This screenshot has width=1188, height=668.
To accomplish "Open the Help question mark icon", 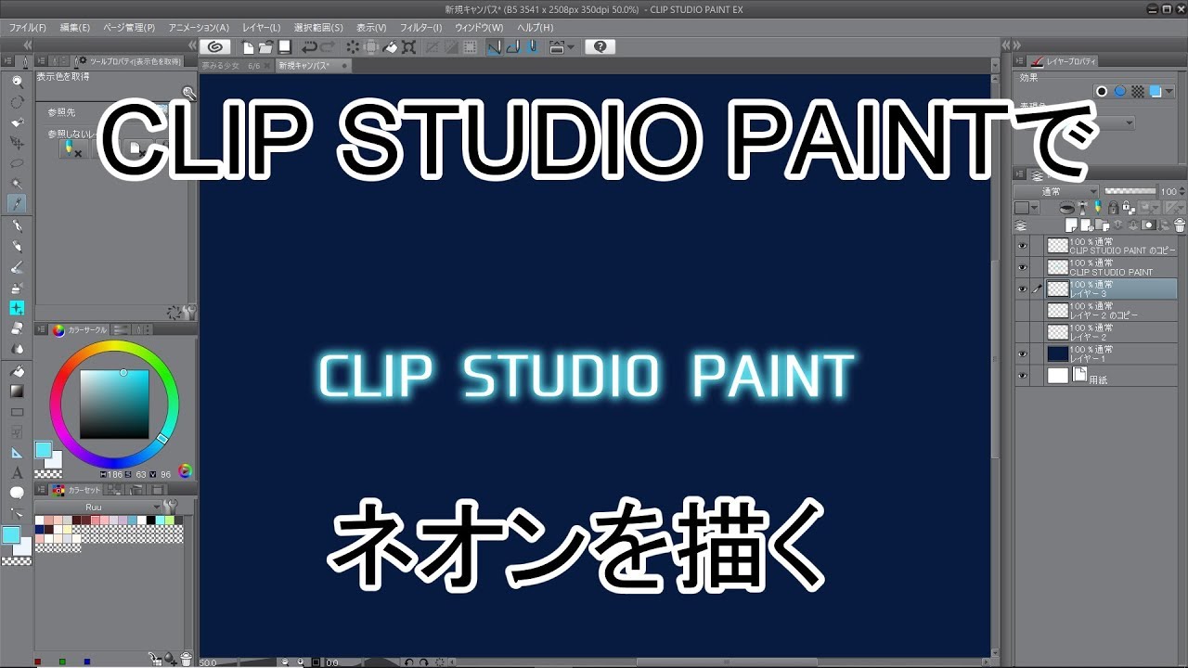I will point(600,46).
